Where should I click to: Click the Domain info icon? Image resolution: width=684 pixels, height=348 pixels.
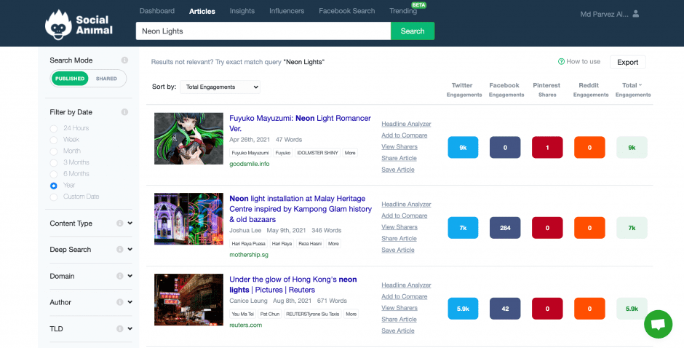pyautogui.click(x=120, y=276)
